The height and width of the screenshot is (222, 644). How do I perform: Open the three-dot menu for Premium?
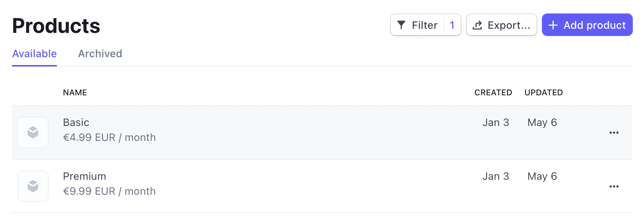click(x=614, y=186)
